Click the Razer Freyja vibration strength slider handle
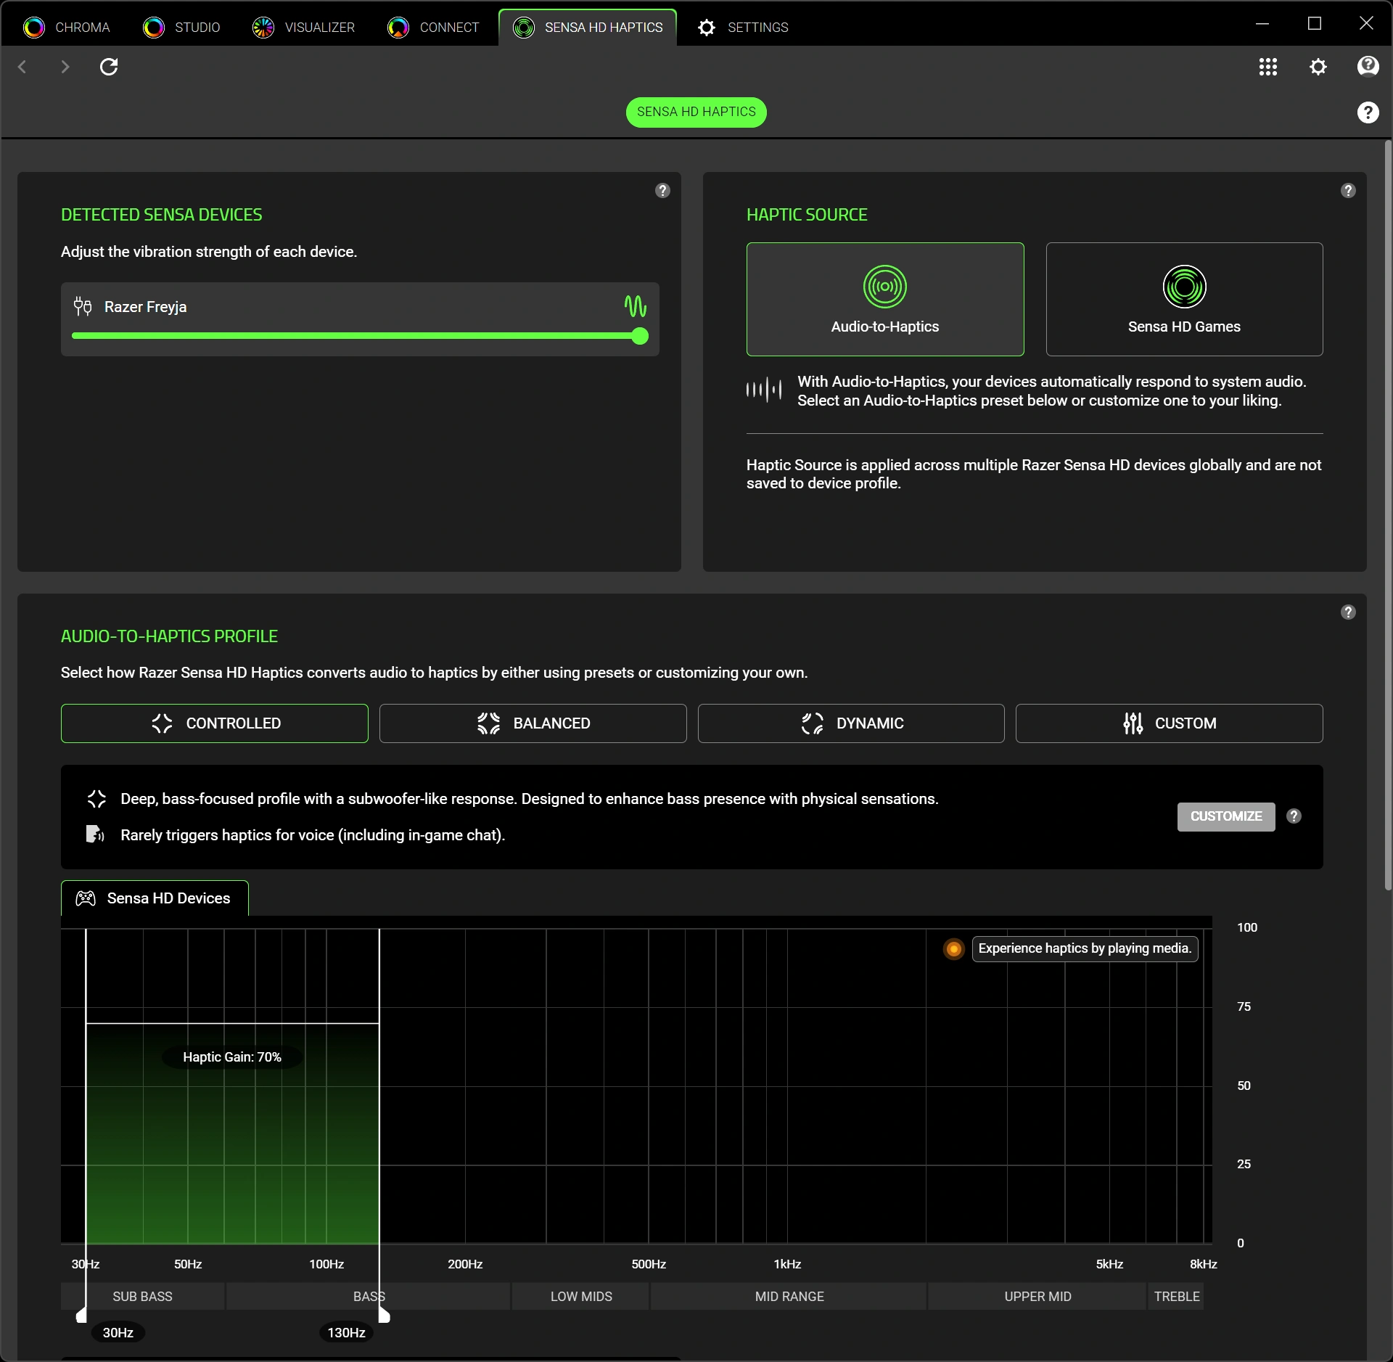The image size is (1393, 1362). coord(640,336)
